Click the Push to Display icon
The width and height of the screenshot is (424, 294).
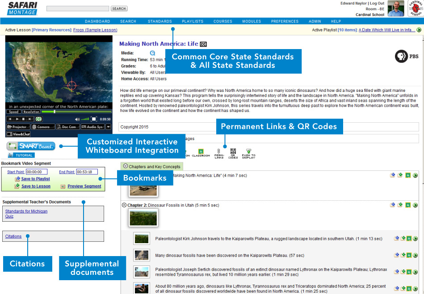click(248, 153)
